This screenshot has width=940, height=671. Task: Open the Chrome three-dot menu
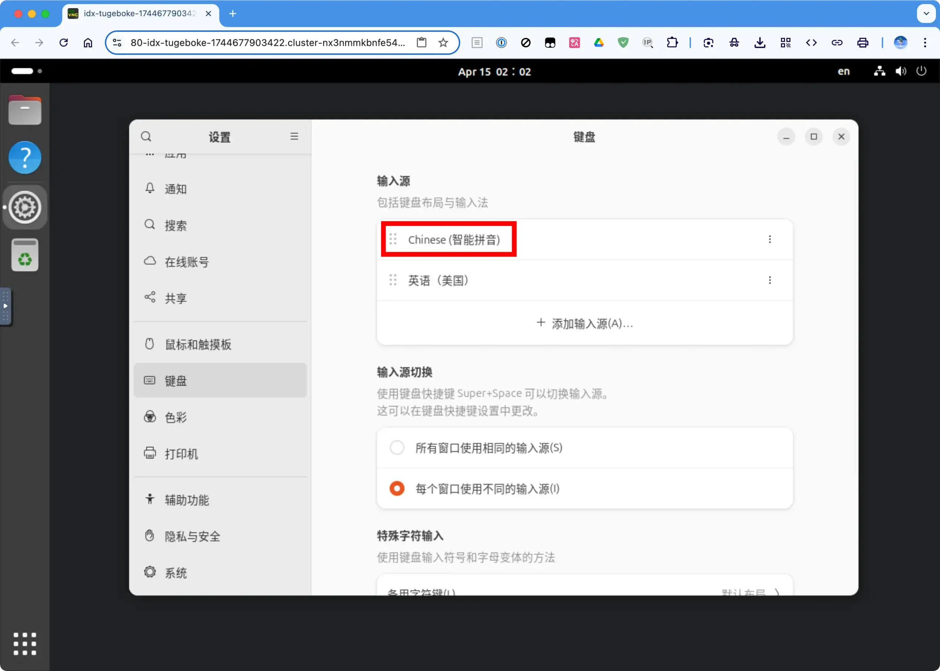tap(925, 43)
